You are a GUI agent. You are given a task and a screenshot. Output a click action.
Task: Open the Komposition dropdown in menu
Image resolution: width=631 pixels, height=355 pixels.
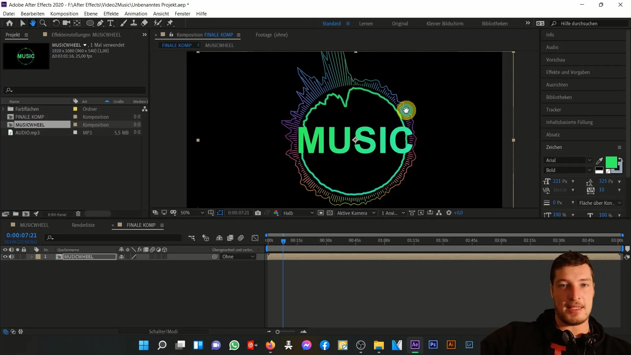tap(64, 13)
